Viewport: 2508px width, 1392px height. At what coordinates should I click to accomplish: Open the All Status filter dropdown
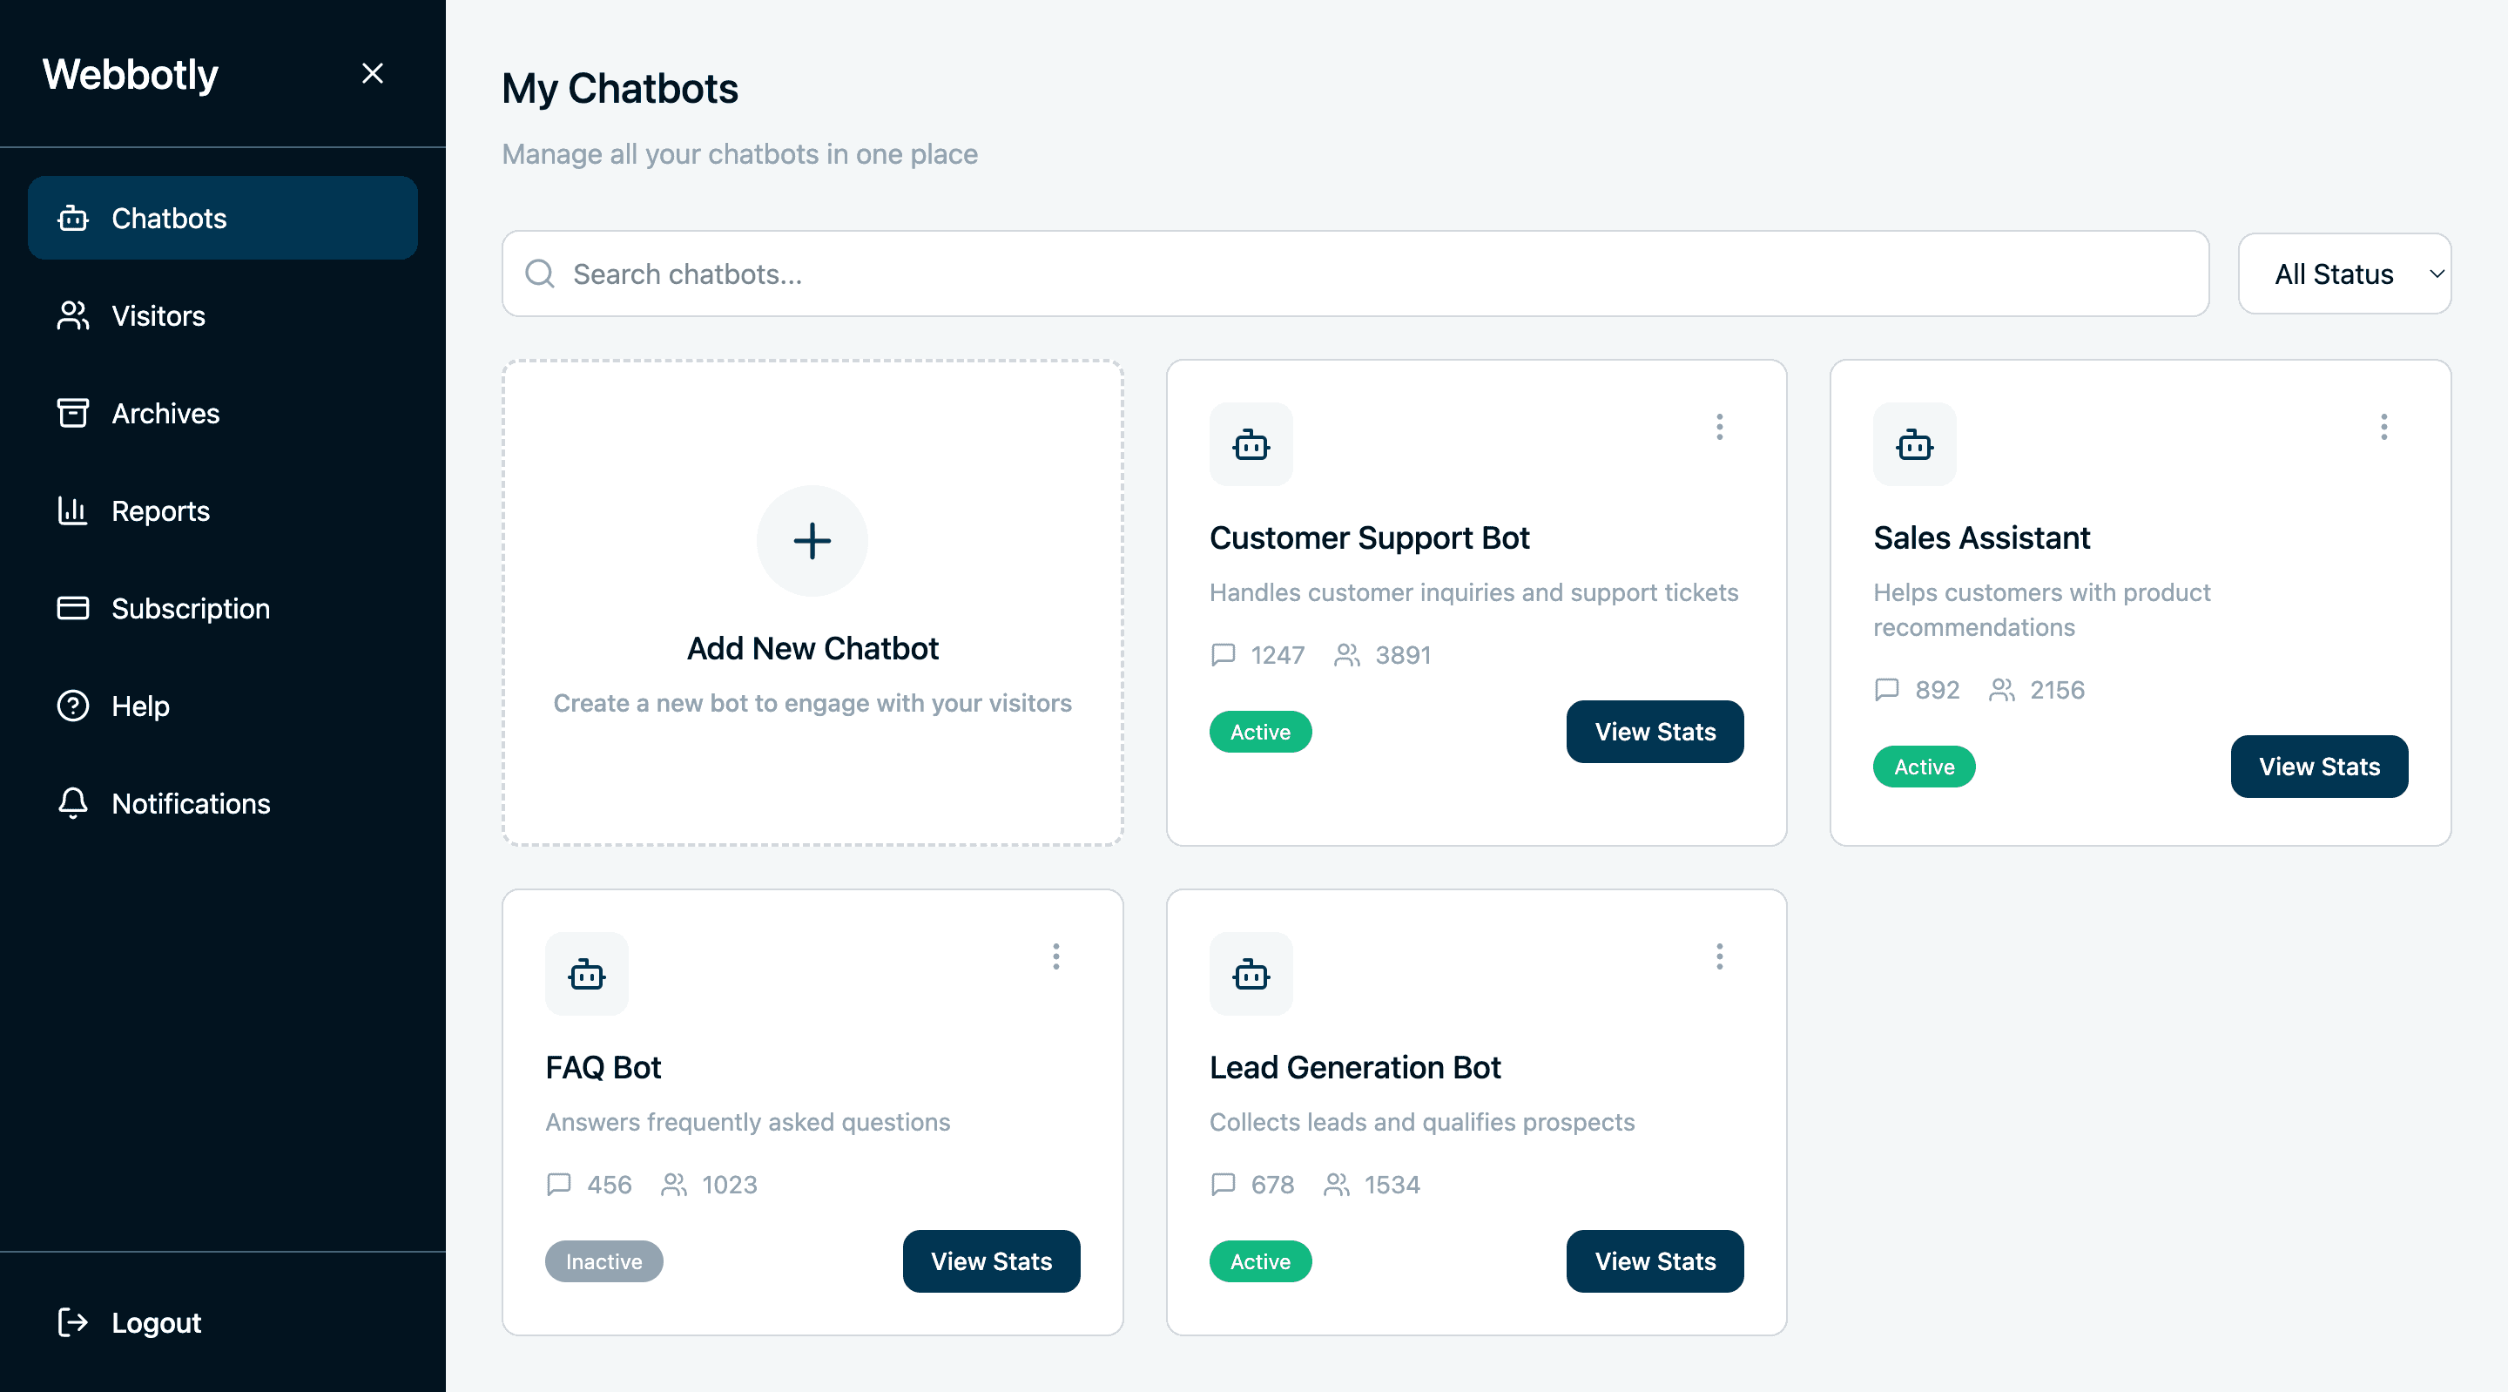2344,274
